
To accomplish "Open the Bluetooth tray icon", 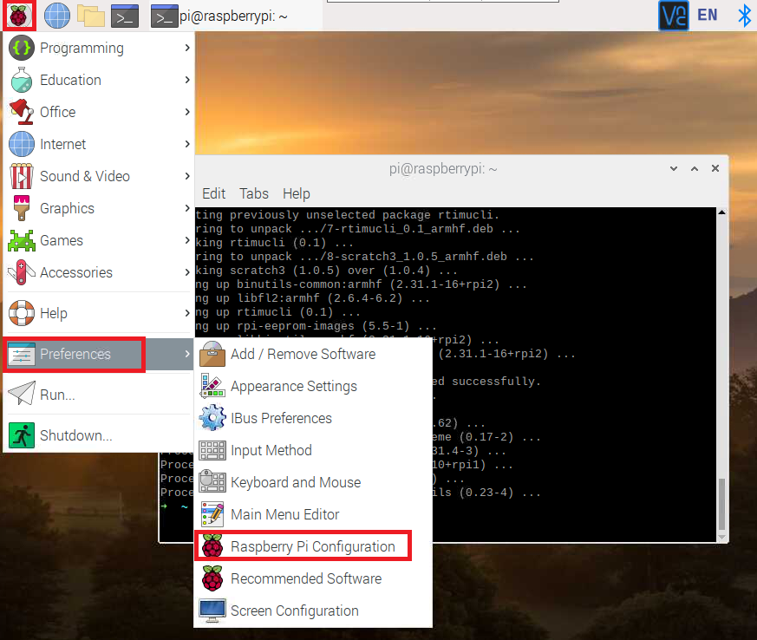I will coord(745,16).
